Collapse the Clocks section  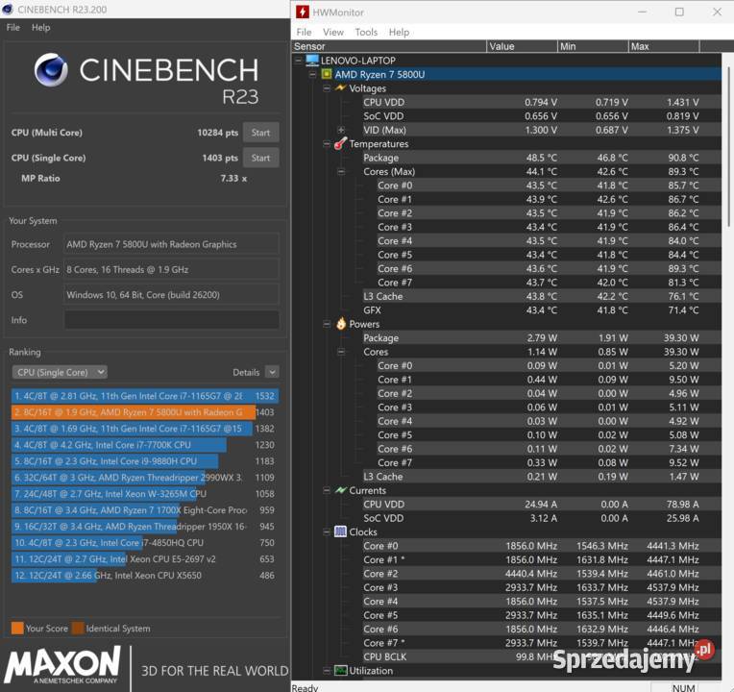click(x=327, y=531)
